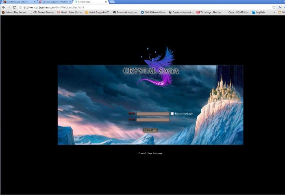Screen dimensions: 285x195
Task: Follow the Crystal Saga Homepage link
Action: [x=150, y=153]
